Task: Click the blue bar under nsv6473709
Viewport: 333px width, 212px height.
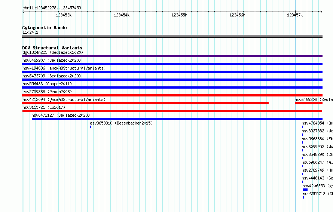Action: [x=172, y=80]
